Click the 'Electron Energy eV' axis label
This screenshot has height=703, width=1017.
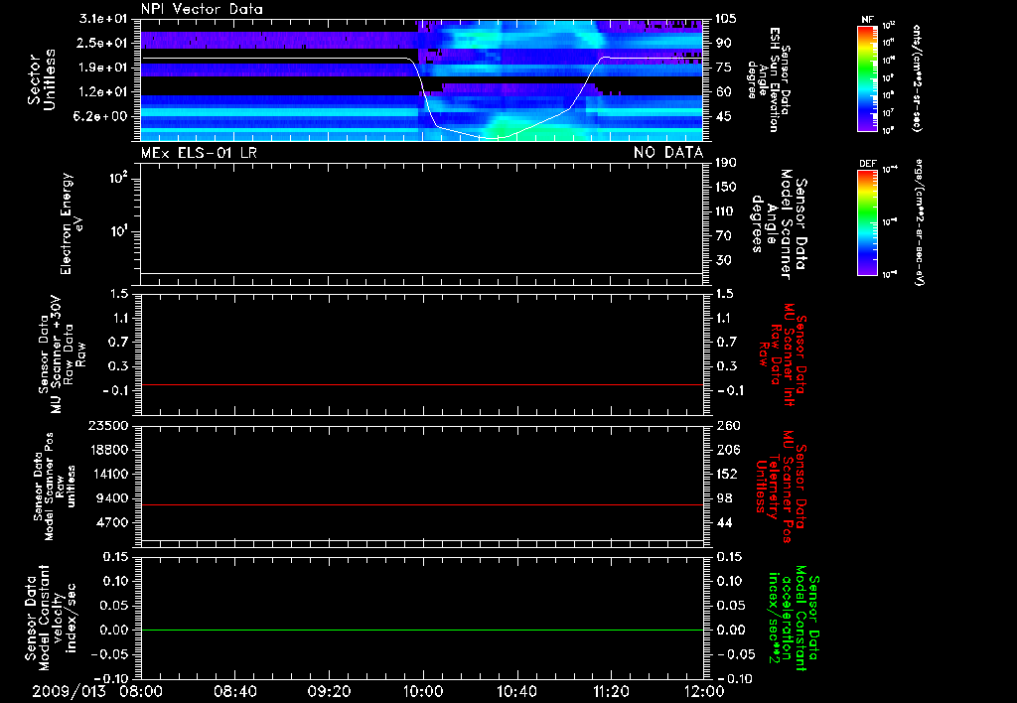(x=72, y=223)
